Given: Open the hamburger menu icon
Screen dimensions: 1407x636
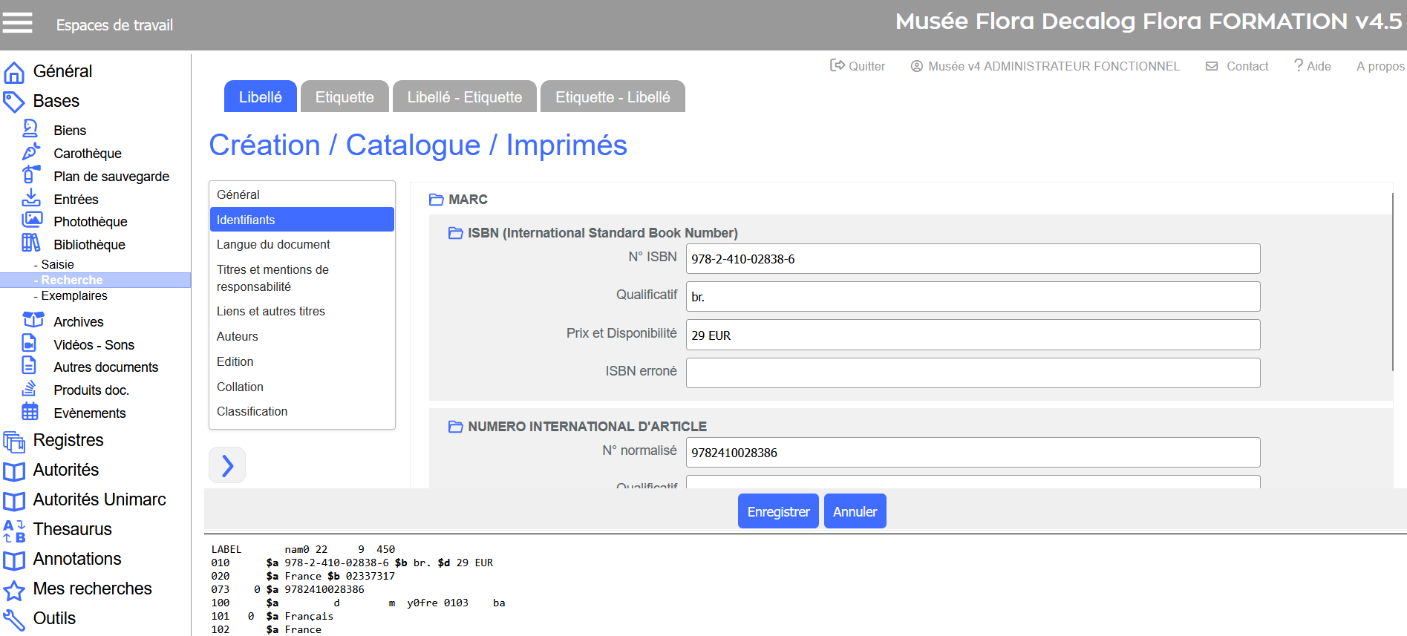Looking at the screenshot, I should [17, 23].
